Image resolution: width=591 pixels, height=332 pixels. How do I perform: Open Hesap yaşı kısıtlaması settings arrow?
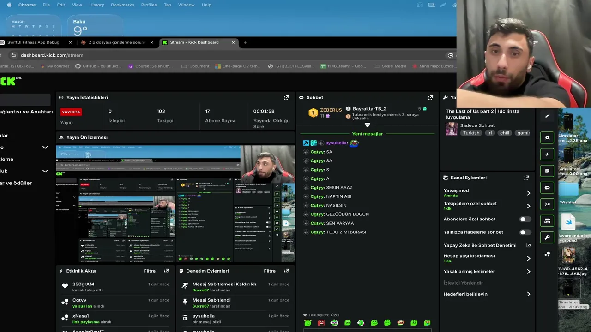click(529, 258)
